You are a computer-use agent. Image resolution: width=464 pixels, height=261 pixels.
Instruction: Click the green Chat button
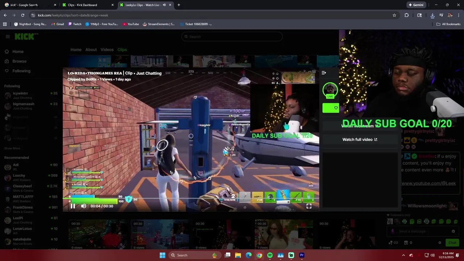[x=452, y=243]
